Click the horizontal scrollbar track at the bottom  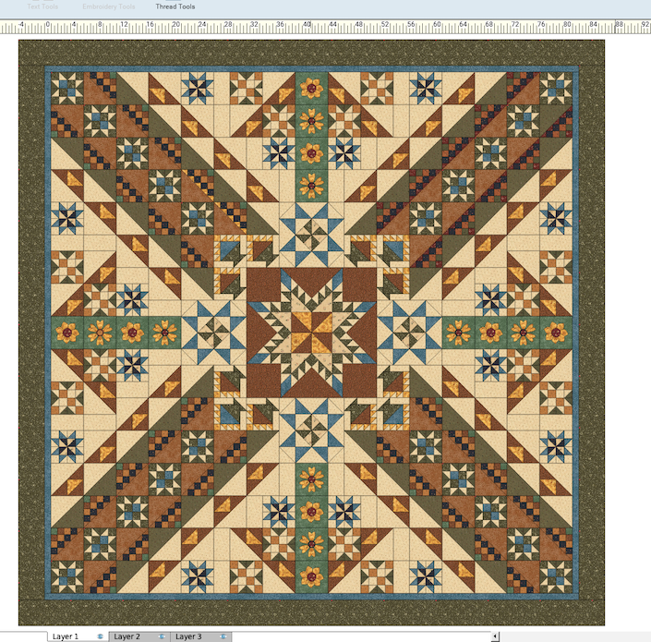573,636
